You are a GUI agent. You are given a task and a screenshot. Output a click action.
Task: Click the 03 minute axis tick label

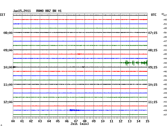point(40,121)
